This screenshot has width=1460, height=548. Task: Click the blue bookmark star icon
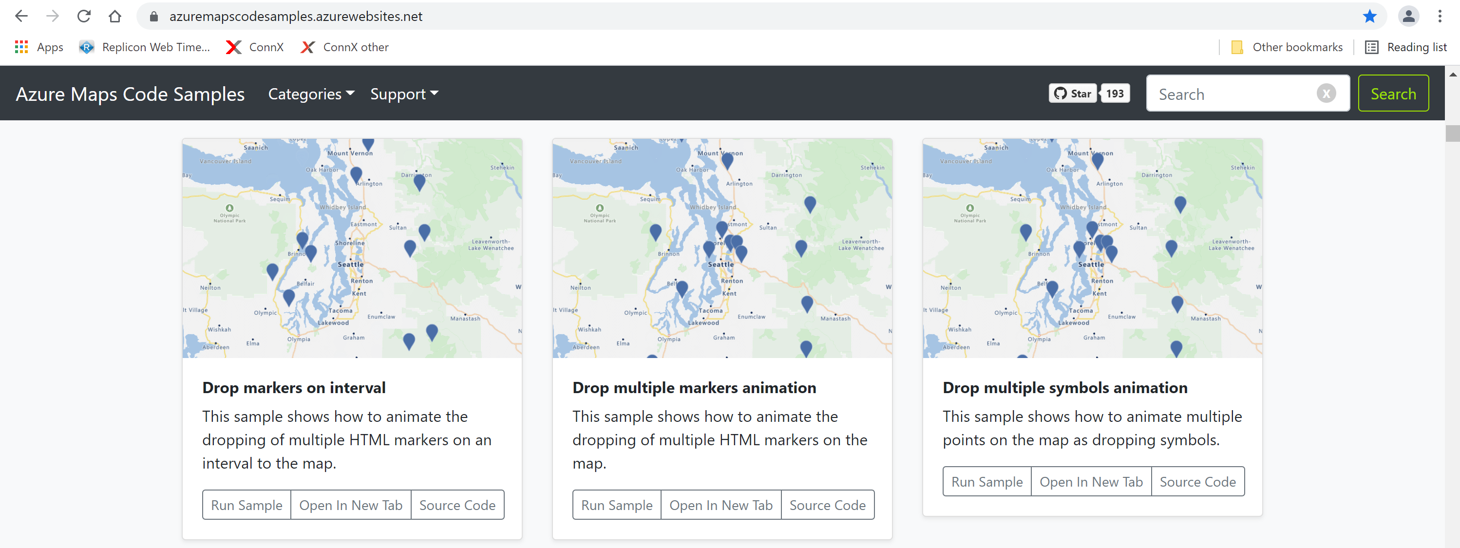(1369, 17)
